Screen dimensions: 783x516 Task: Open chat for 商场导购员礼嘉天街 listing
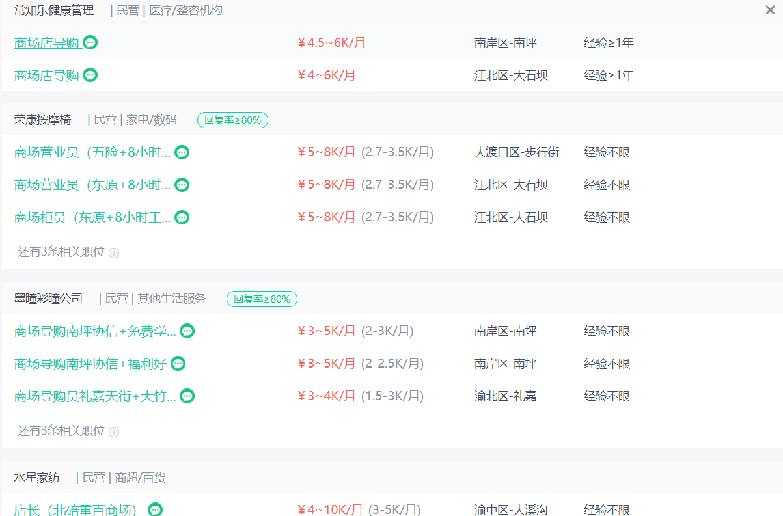187,396
